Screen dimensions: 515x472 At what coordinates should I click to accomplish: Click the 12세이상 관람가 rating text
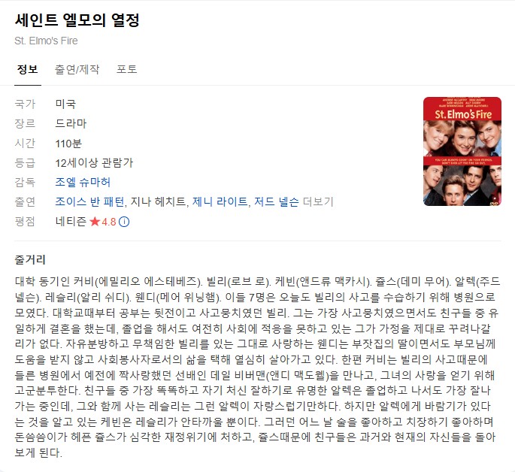point(94,163)
